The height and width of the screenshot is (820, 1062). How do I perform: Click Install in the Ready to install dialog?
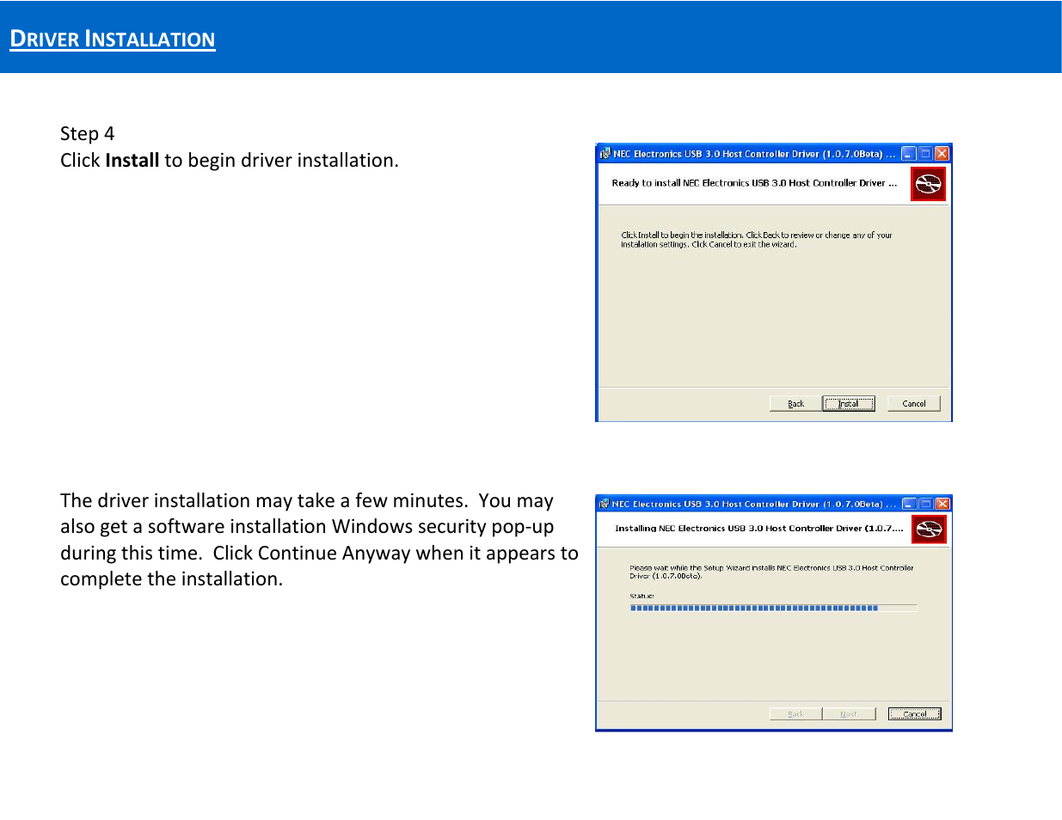848,403
